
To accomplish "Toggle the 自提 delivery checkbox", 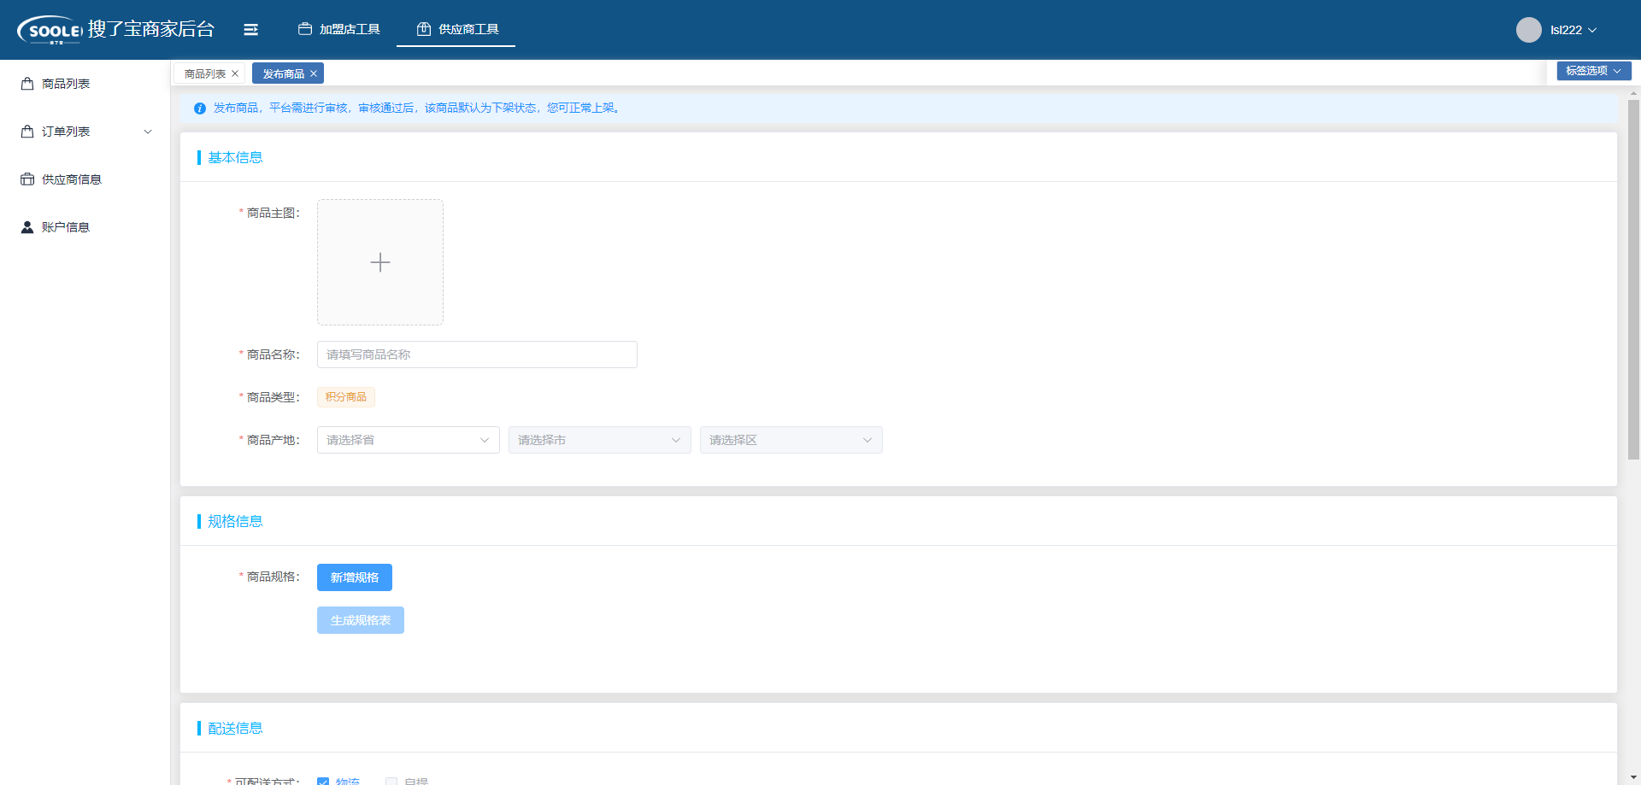I will point(391,782).
